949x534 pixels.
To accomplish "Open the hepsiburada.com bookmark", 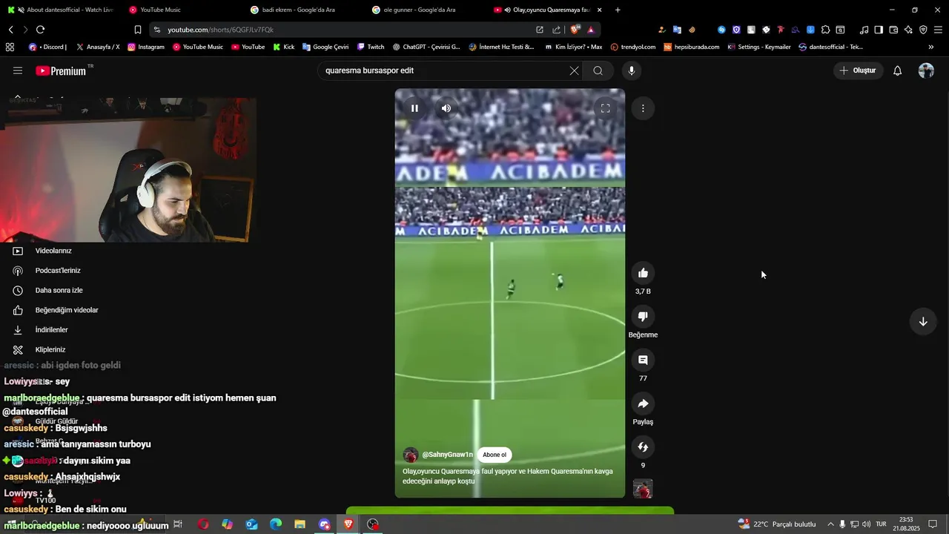I will 692,47.
